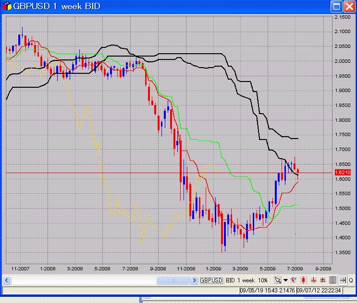
Task: Select the GBPUSD symbol field
Action: coord(211,280)
